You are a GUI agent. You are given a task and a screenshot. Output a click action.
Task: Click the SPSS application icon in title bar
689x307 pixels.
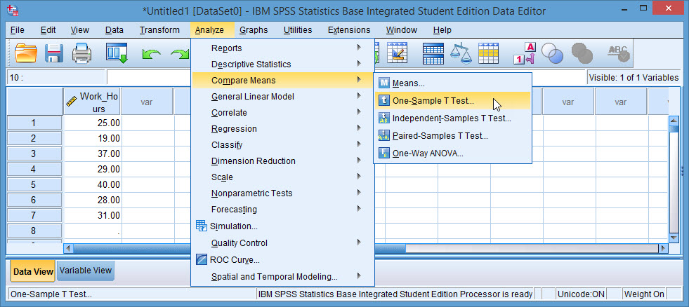(x=13, y=11)
